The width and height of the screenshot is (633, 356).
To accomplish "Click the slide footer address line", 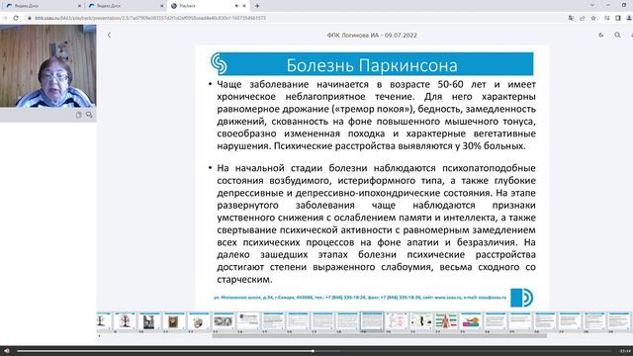I will [360, 298].
